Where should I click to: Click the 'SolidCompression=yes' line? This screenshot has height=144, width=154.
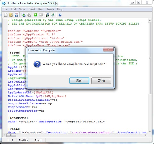tap(26, 111)
